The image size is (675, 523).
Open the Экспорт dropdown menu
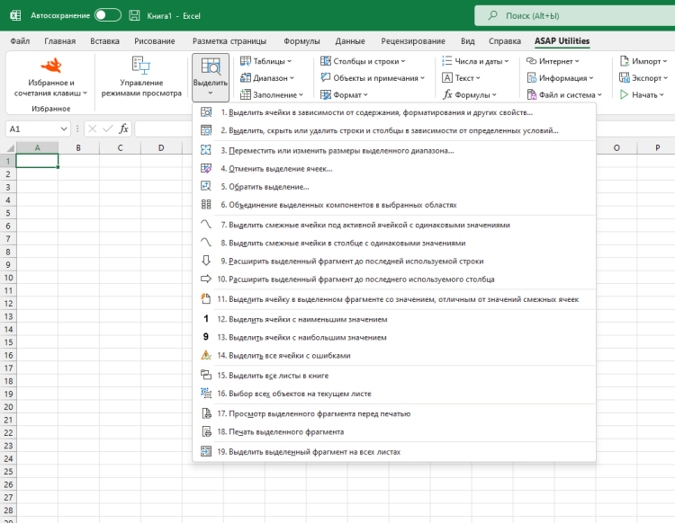pos(643,78)
